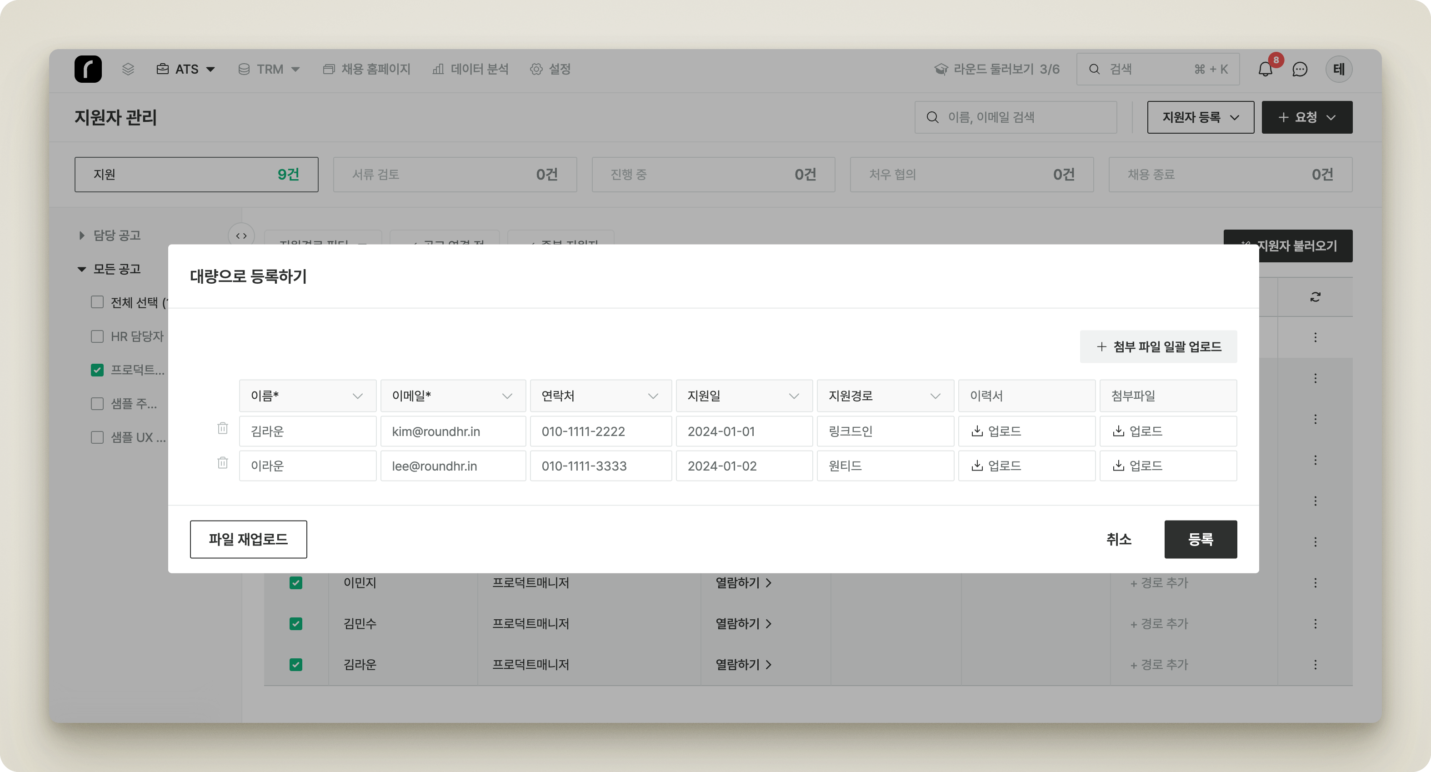
Task: Toggle the 프로덕트 posting checkbox
Action: [97, 370]
